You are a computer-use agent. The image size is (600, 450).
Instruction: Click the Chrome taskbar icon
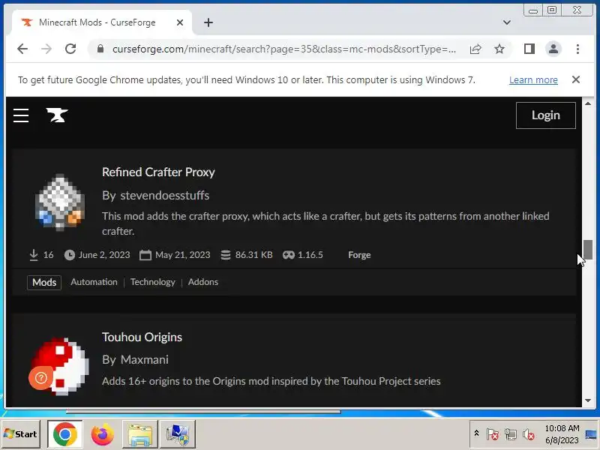coord(65,434)
